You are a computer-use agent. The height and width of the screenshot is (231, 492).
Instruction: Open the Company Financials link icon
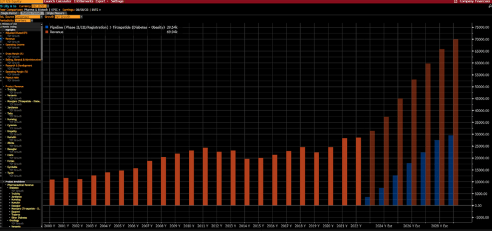(x=455, y=1)
